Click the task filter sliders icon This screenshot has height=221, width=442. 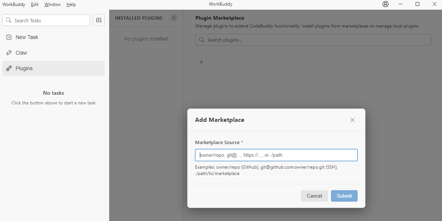click(99, 20)
